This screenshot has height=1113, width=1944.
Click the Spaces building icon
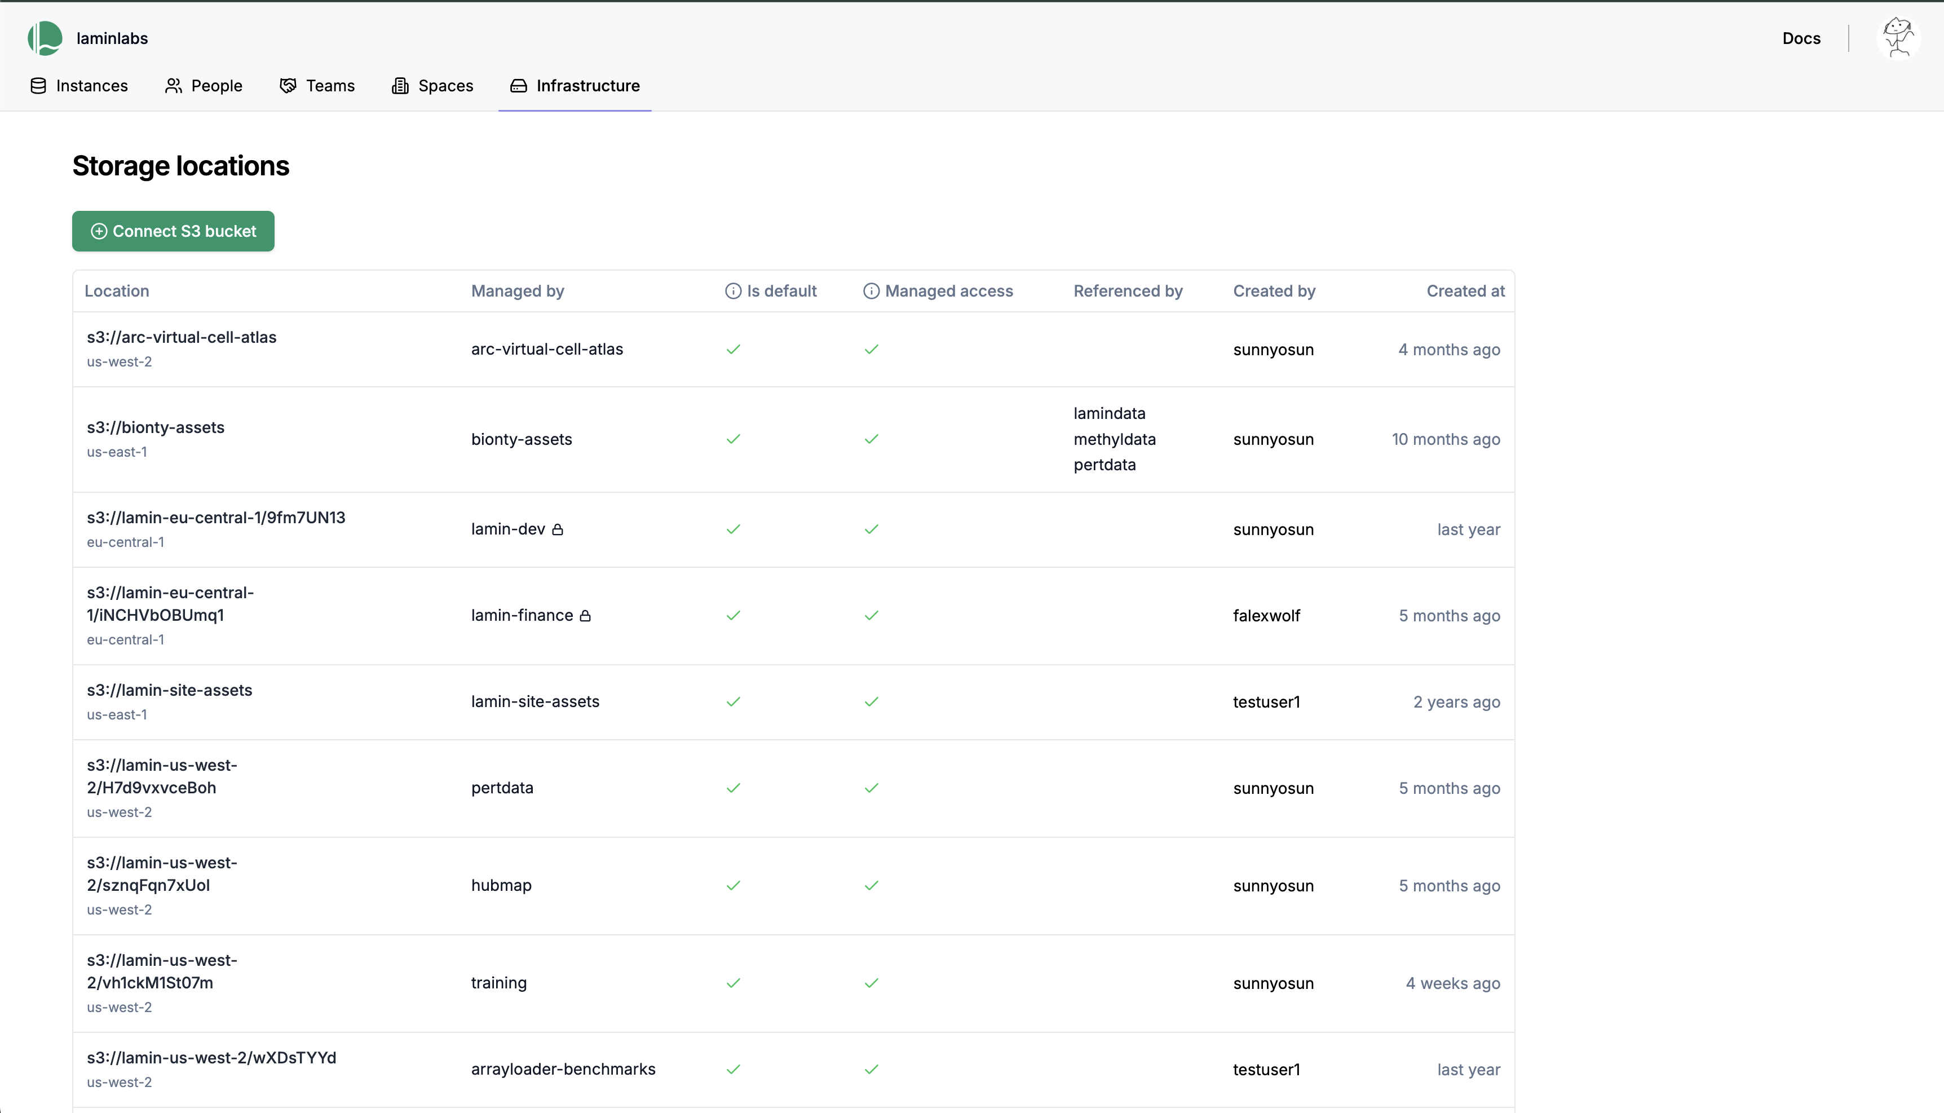pyautogui.click(x=400, y=86)
